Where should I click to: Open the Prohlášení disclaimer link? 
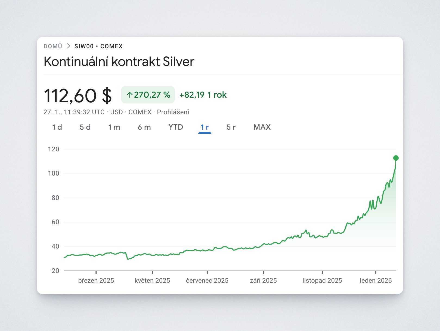pyautogui.click(x=173, y=112)
